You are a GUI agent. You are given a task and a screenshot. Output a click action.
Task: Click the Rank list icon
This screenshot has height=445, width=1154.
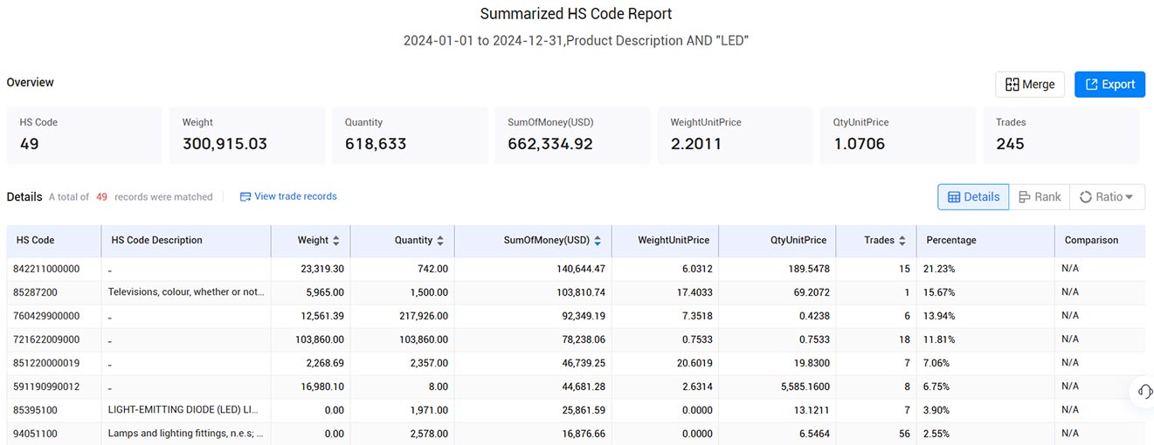point(1025,197)
